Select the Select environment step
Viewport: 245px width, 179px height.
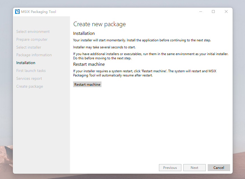tap(33, 31)
